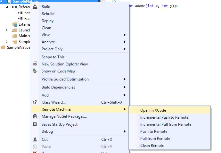The height and width of the screenshot is (153, 221).
Task: Click the New Solution Explorer View icon
Action: coord(35,64)
